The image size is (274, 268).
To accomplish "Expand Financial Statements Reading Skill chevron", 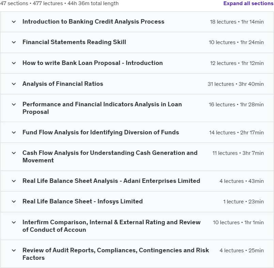I will [14, 42].
